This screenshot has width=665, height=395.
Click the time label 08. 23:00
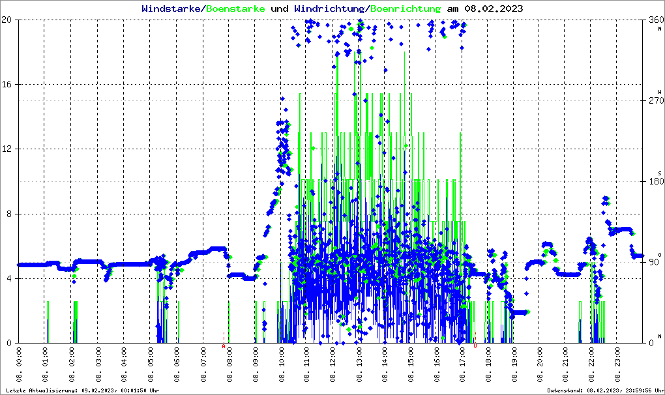[617, 365]
